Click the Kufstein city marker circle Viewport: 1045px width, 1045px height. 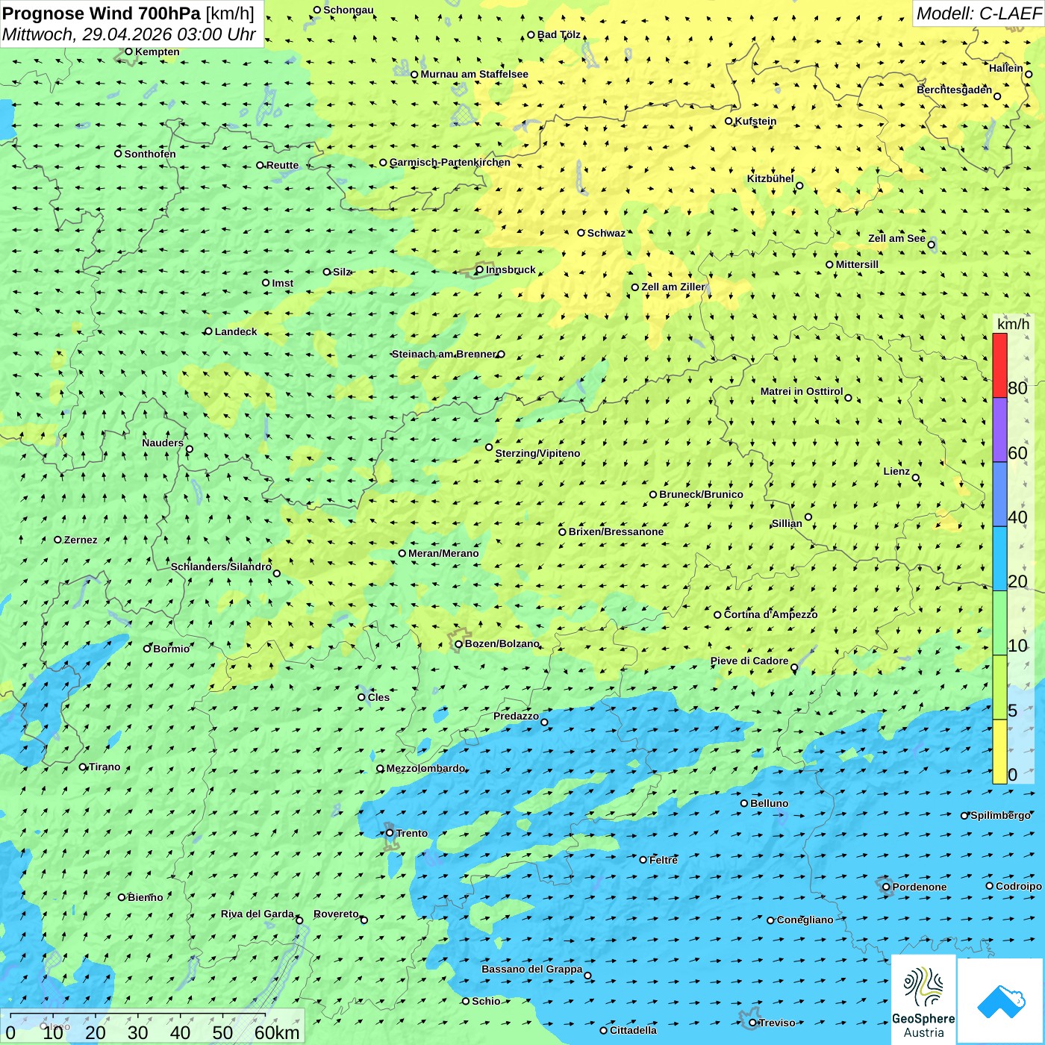pos(729,121)
